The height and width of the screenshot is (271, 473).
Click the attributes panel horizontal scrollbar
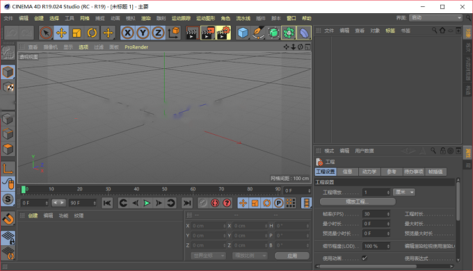[x=368, y=266]
